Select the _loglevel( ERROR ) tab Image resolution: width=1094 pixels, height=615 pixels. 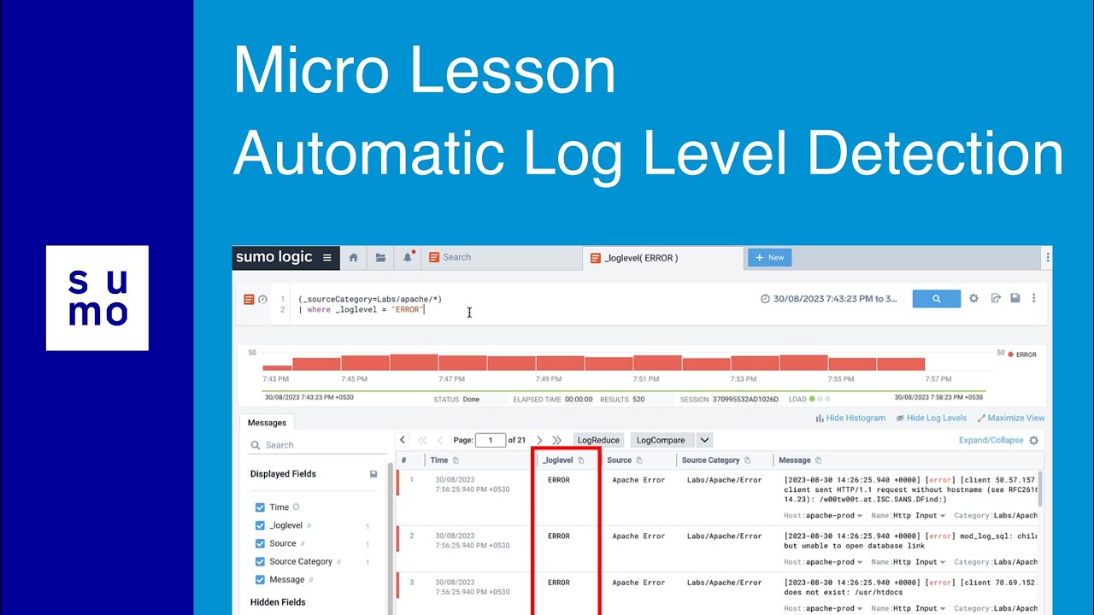point(662,257)
